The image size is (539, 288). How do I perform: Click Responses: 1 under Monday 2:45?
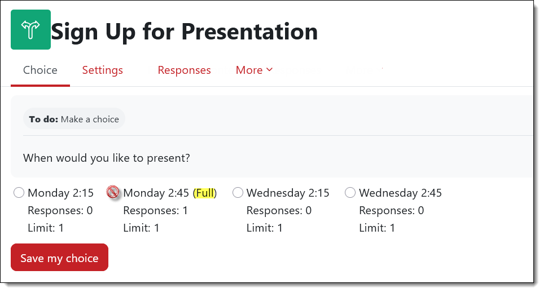coord(155,211)
